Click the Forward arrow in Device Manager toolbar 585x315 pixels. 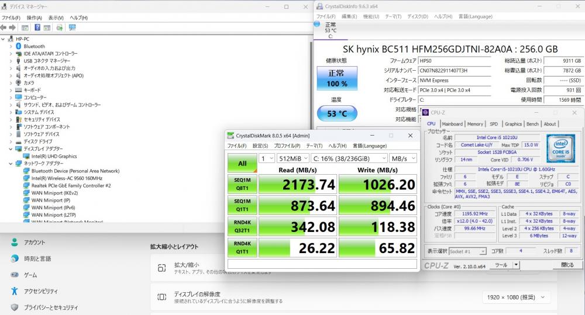(x=12, y=27)
